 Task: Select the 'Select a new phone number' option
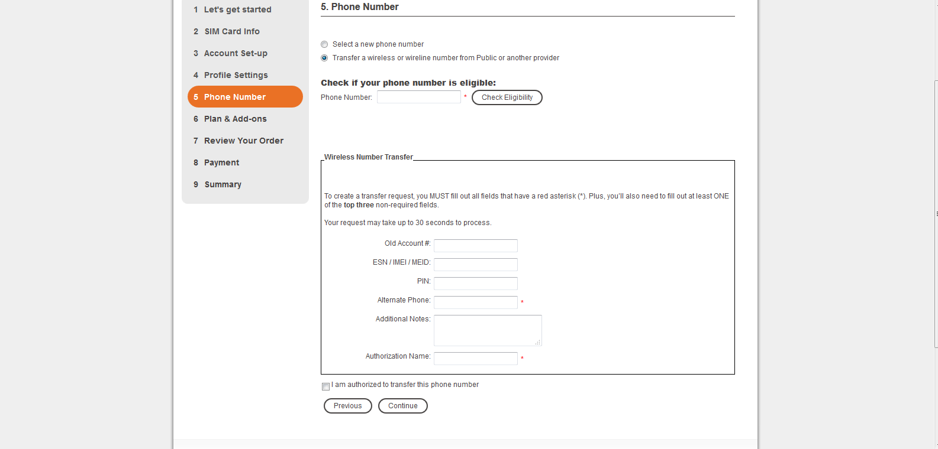click(x=324, y=44)
